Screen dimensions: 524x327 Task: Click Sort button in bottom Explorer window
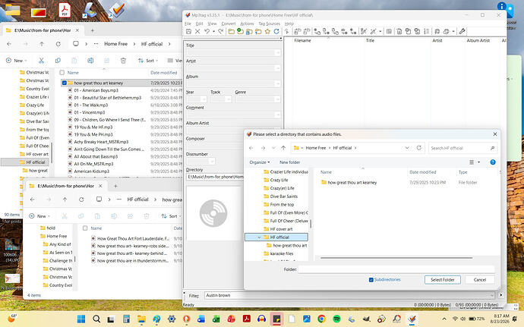pos(170,216)
